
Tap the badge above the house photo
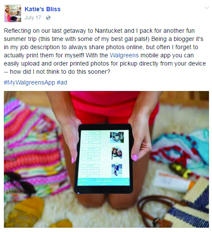click(117, 132)
